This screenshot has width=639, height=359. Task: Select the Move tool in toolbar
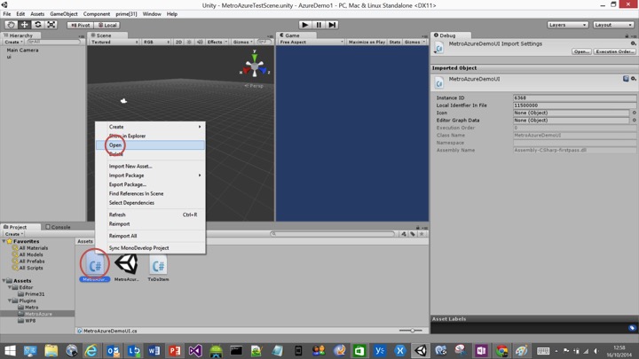point(25,25)
